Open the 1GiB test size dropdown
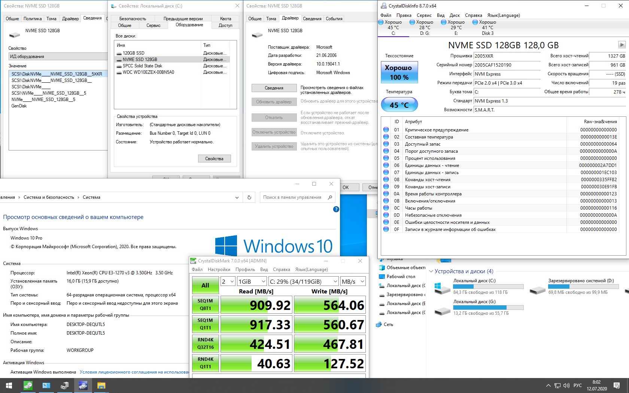The height and width of the screenshot is (393, 629). point(252,281)
